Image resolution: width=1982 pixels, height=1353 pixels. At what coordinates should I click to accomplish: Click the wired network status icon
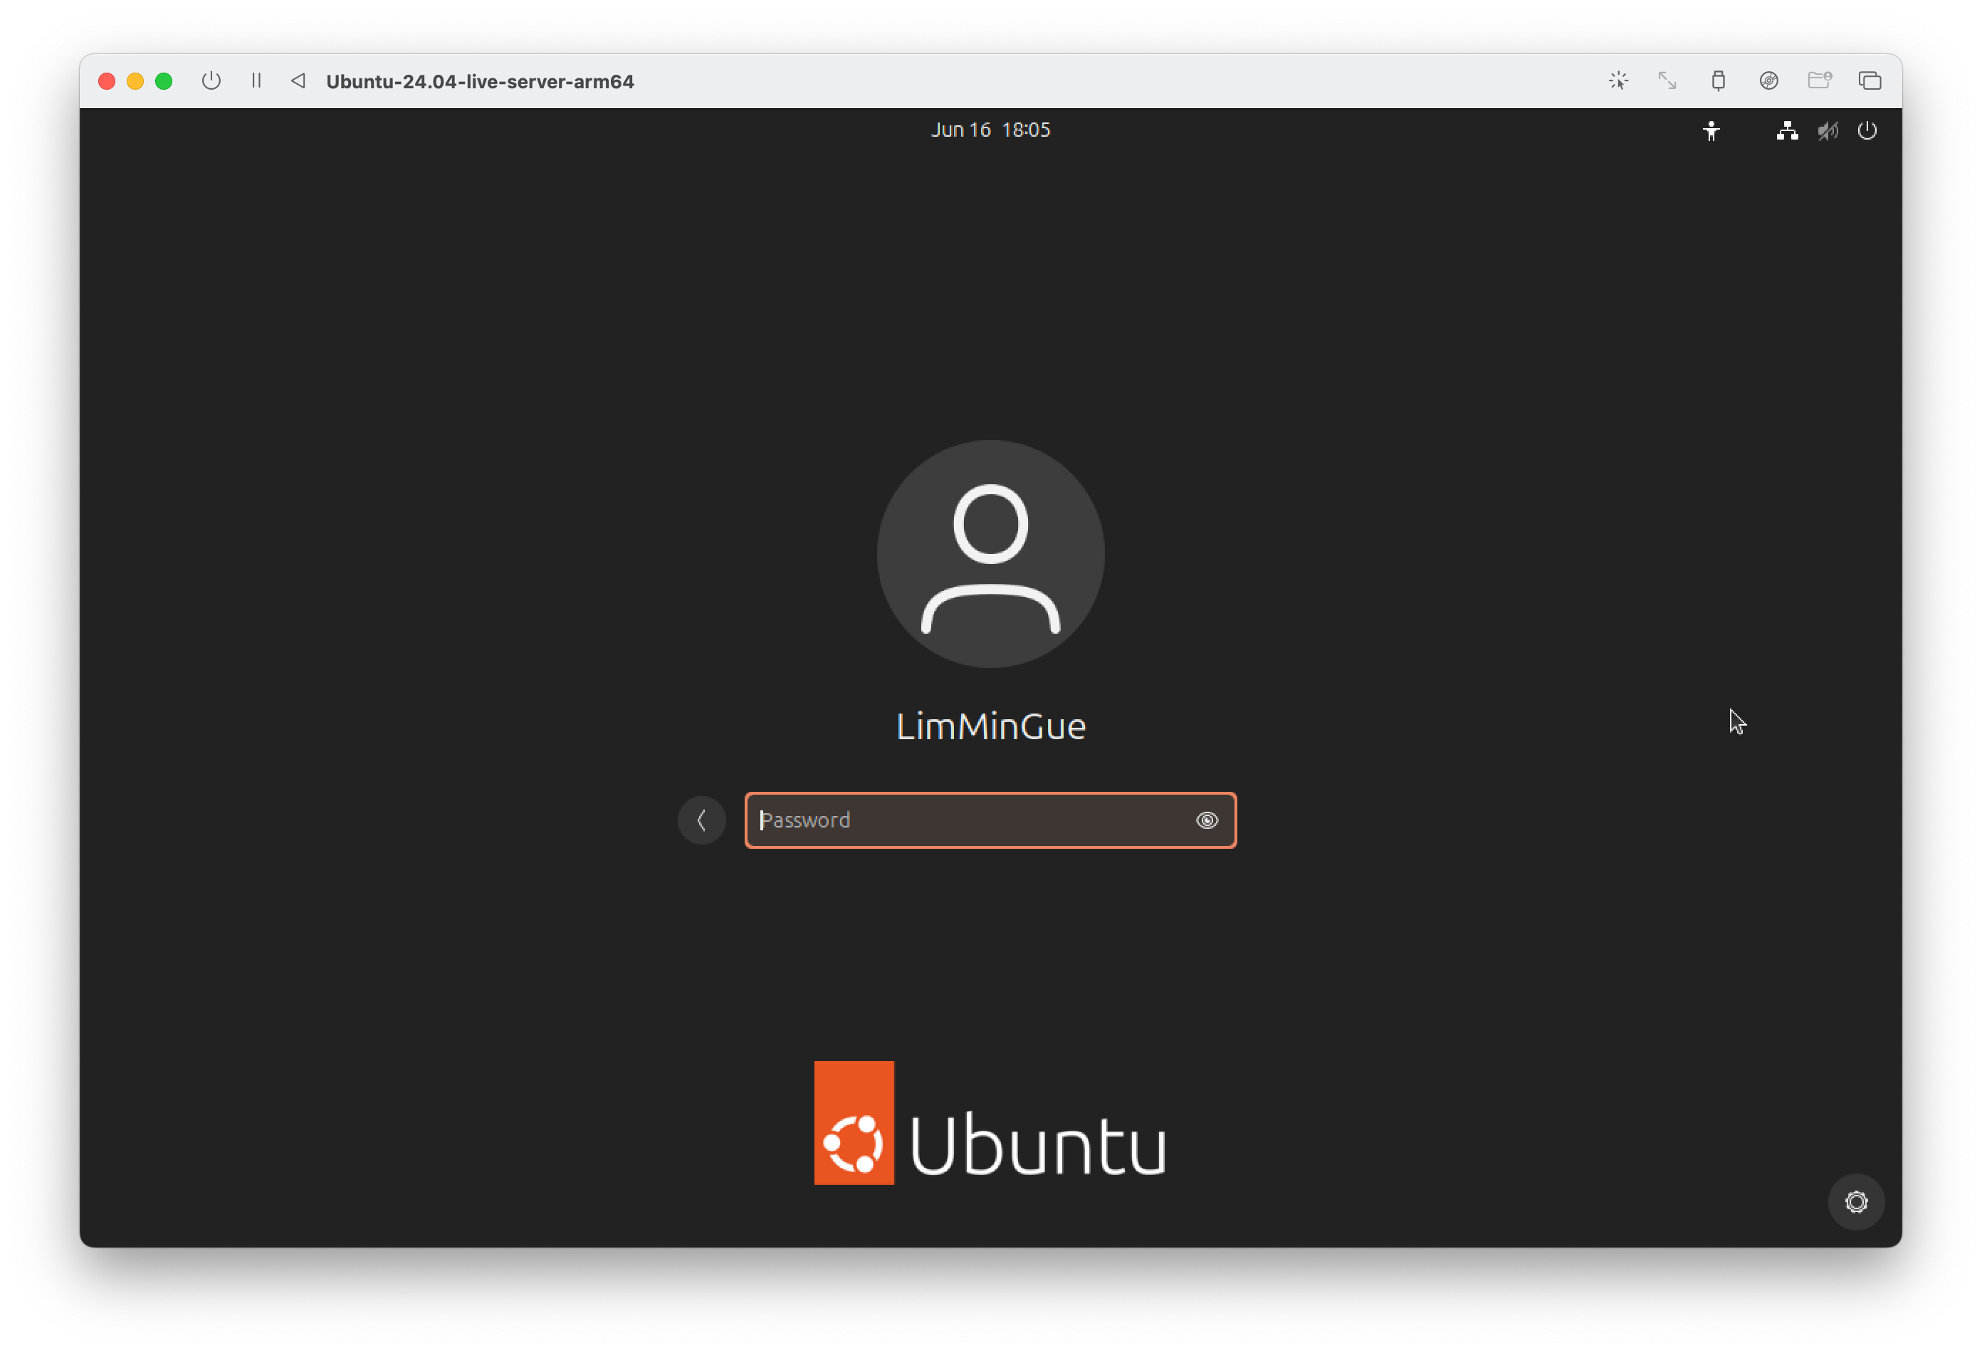click(1787, 130)
